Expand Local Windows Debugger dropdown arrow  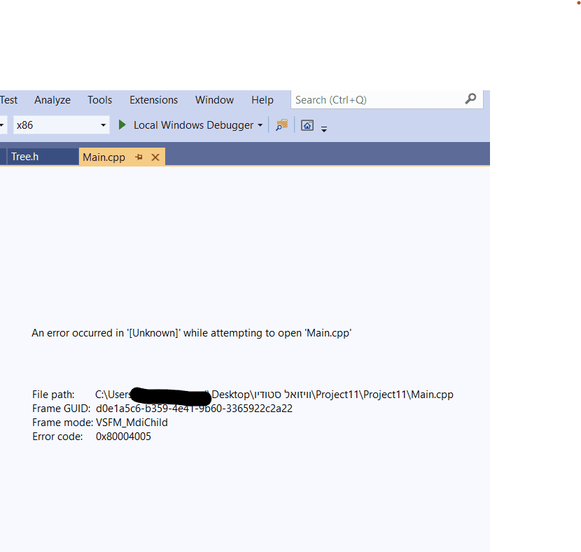pyautogui.click(x=260, y=125)
